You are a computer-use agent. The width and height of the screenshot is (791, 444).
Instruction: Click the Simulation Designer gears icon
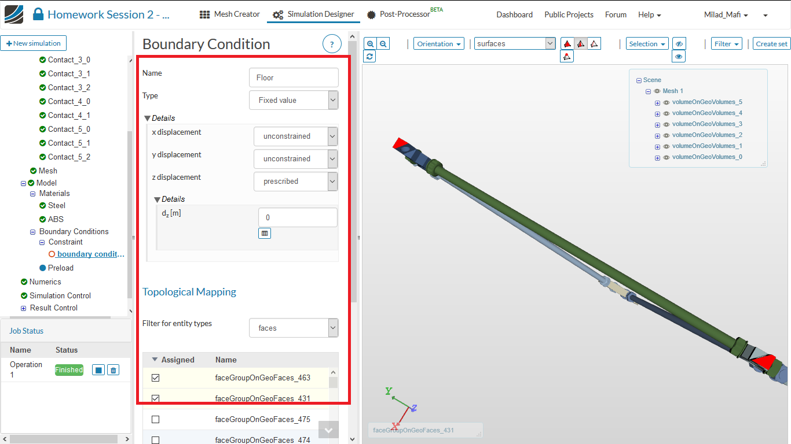coord(278,14)
